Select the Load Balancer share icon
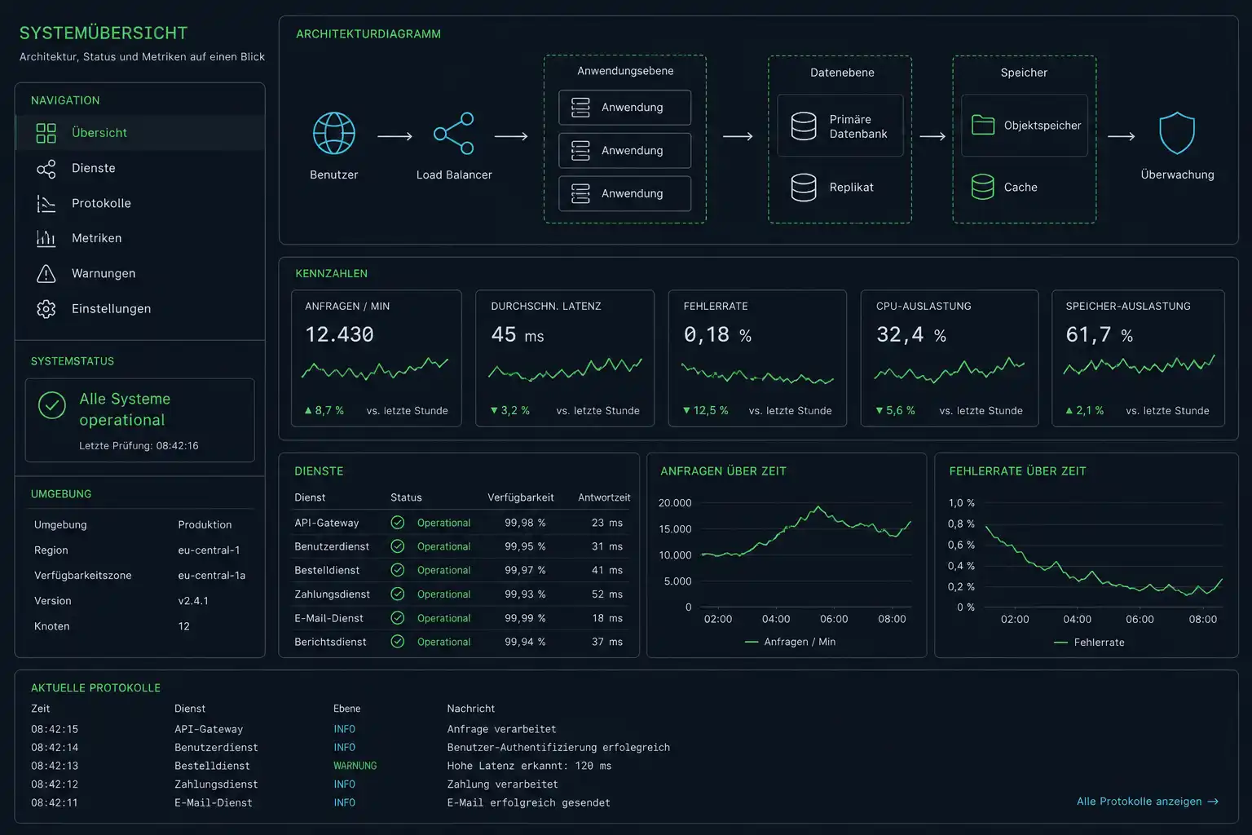The height and width of the screenshot is (835, 1252). click(x=454, y=133)
